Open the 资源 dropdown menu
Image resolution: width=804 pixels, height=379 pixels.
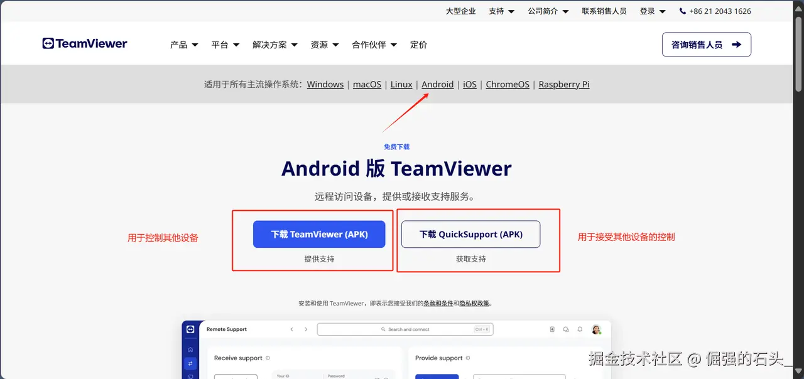pos(325,45)
